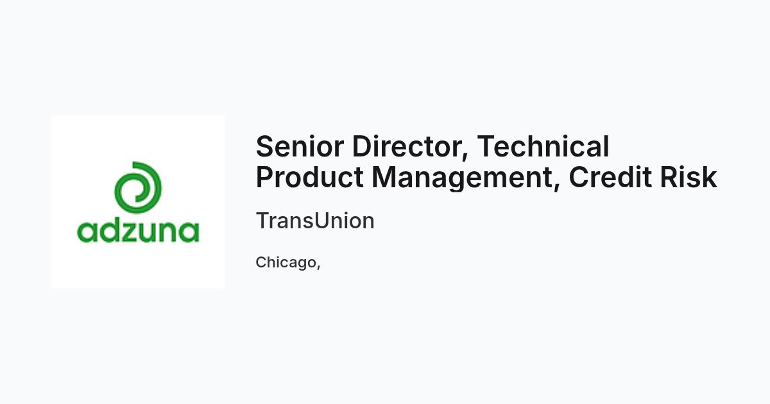
Task: Click the word Product in heading
Action: tap(310, 177)
